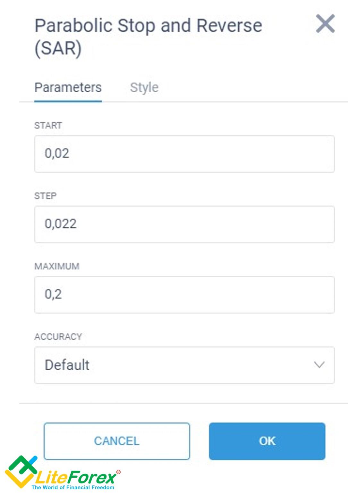Click the LiteForex diamond logo icon

pyautogui.click(x=21, y=472)
